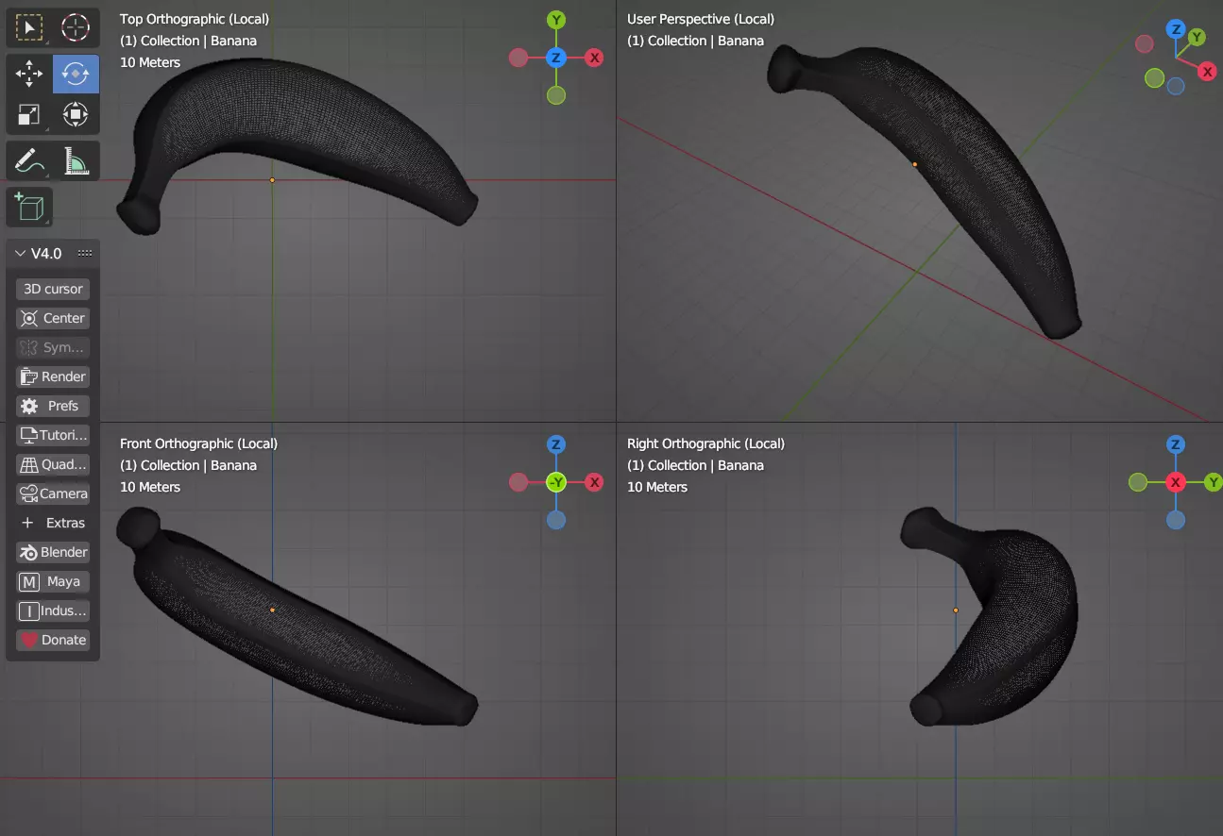Image resolution: width=1223 pixels, height=836 pixels.
Task: Click the V4.0 panel drag-handle dots
Action: [85, 253]
